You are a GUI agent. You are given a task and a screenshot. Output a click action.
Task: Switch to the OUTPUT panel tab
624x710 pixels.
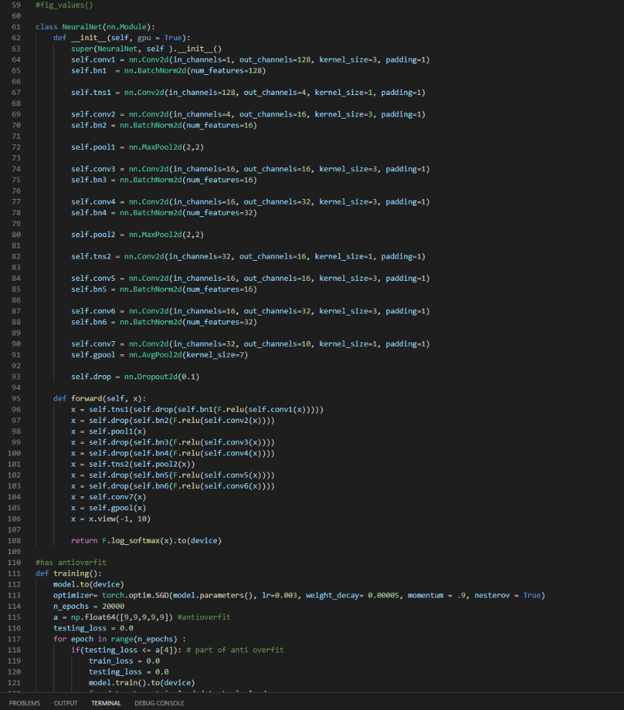coord(66,703)
